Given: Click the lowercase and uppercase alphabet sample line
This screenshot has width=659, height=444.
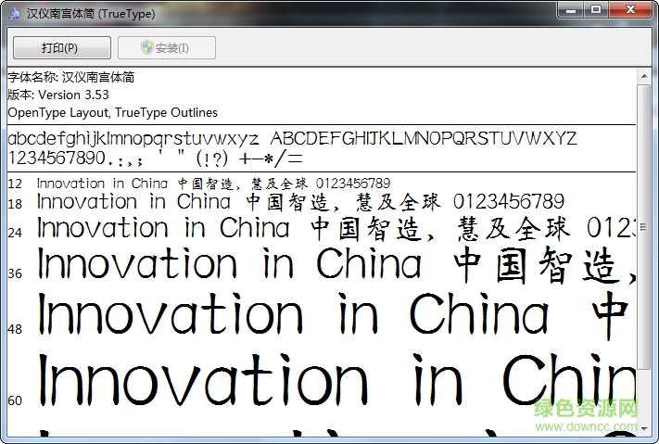Looking at the screenshot, I should pyautogui.click(x=292, y=138).
